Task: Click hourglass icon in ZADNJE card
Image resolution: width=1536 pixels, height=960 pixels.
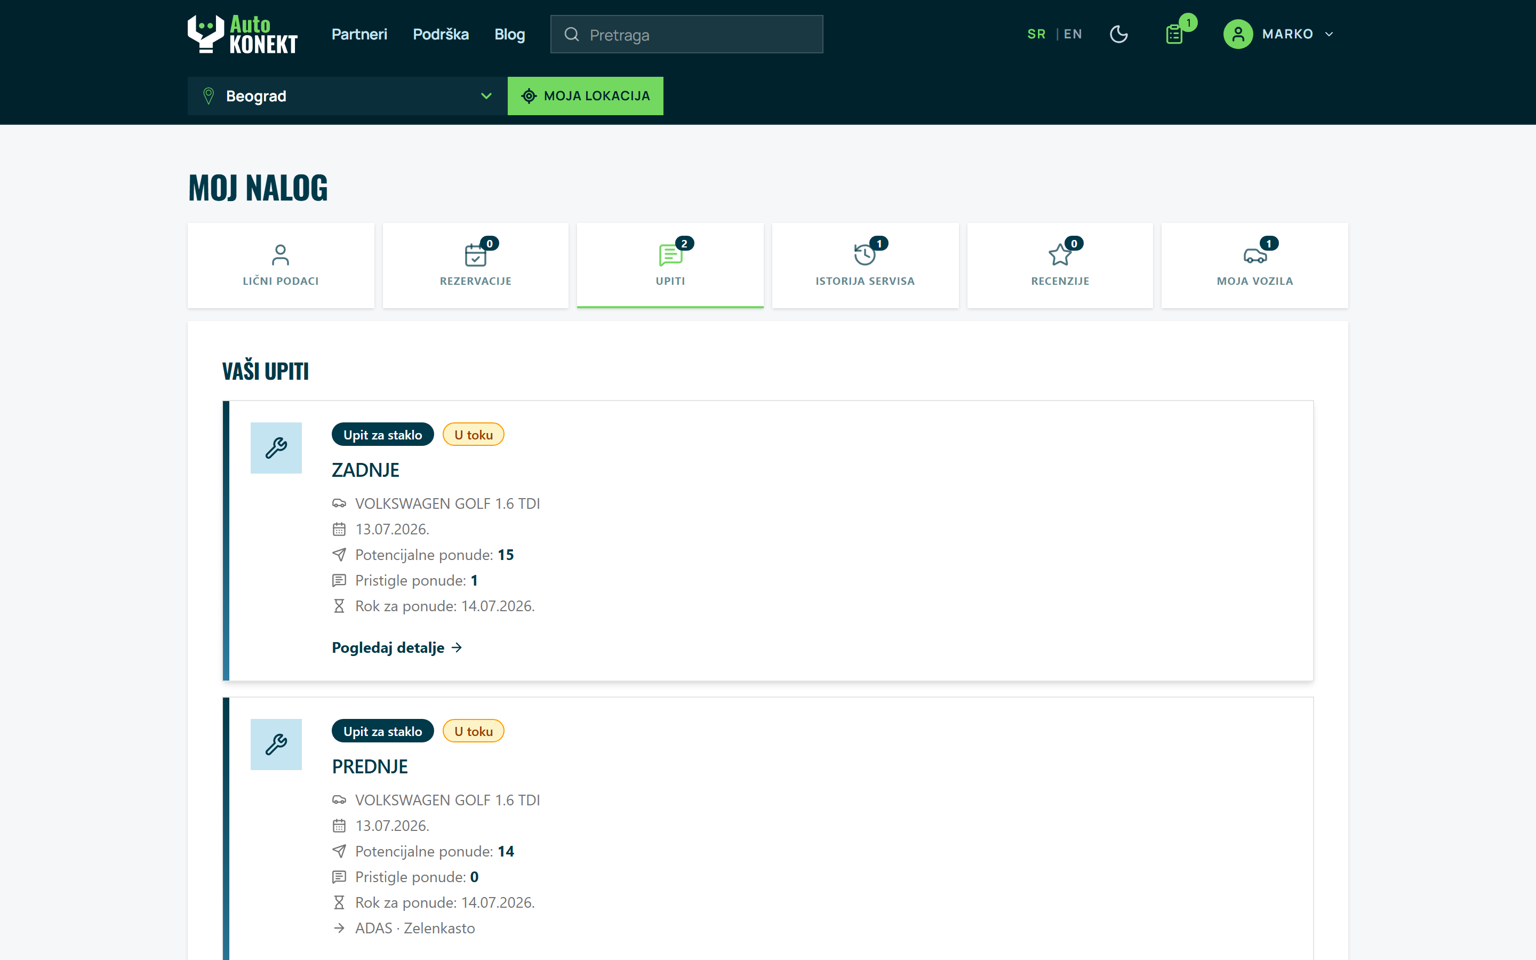Action: [x=339, y=606]
